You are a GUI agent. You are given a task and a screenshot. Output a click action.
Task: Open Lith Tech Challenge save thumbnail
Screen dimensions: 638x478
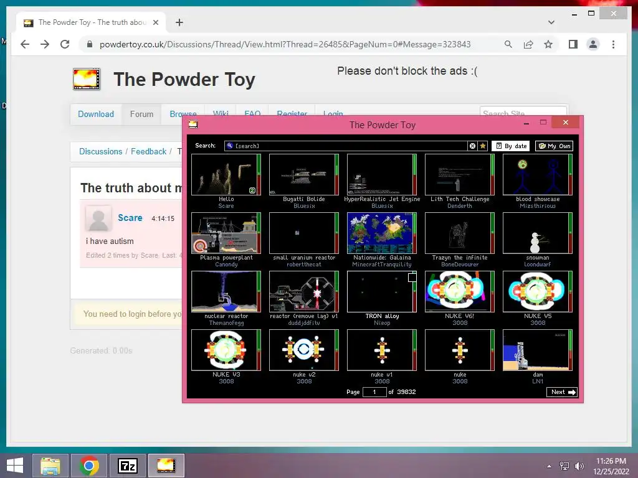click(460, 174)
